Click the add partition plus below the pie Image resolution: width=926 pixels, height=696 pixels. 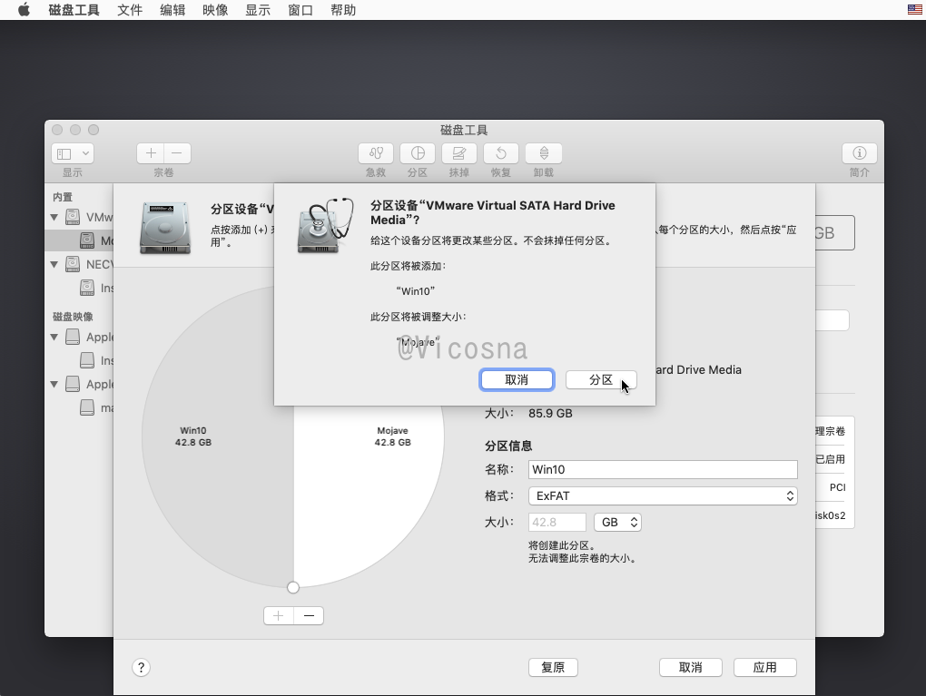coord(279,616)
